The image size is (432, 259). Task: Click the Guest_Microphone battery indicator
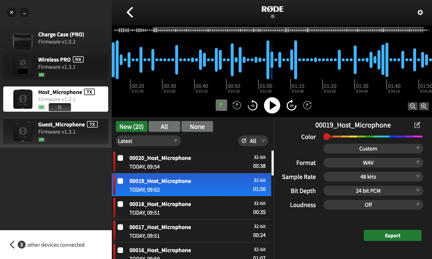pyautogui.click(x=41, y=139)
